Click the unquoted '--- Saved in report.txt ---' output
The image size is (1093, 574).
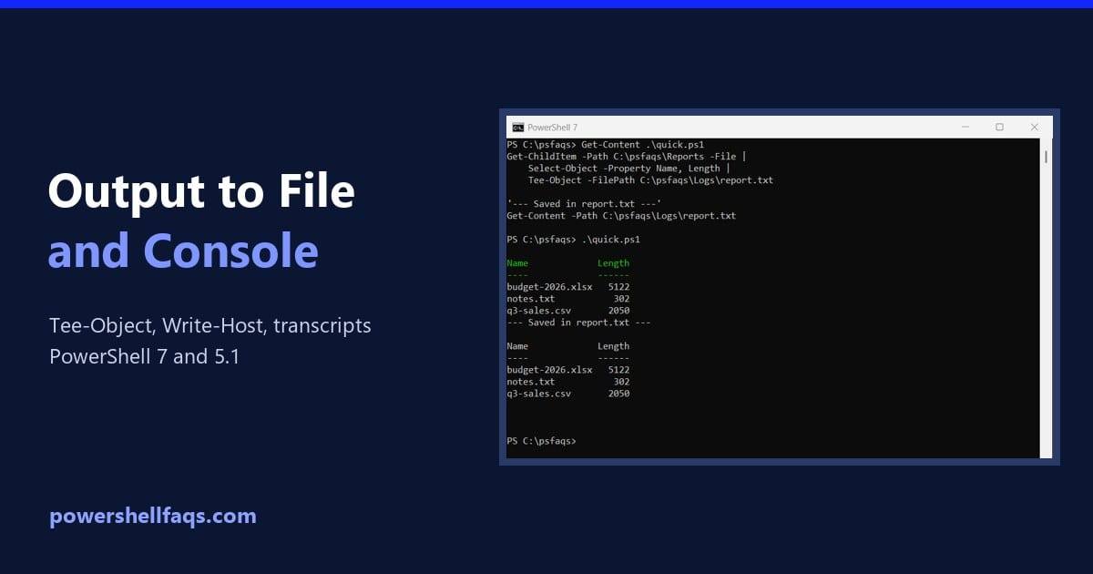click(578, 323)
